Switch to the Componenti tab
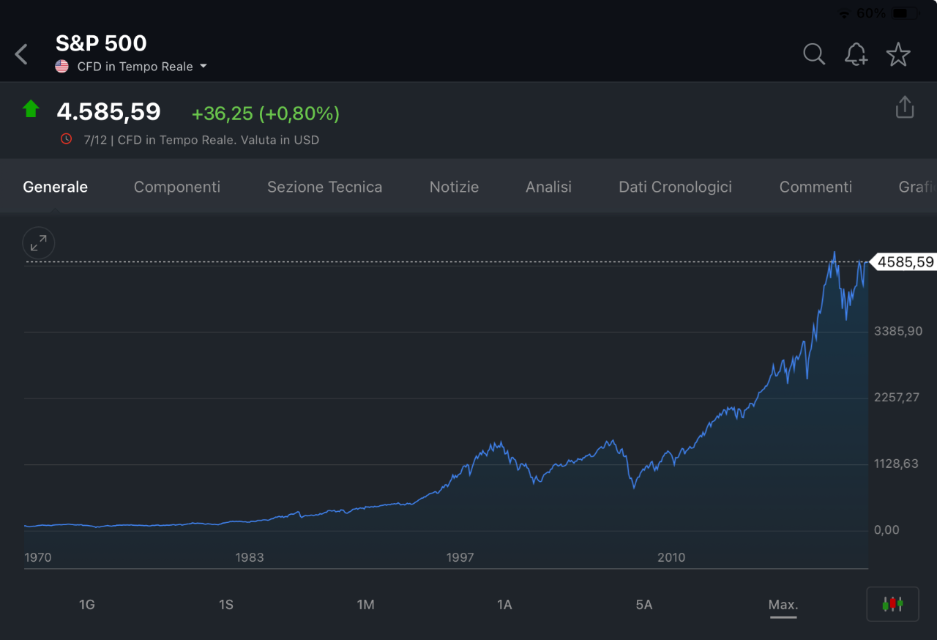The height and width of the screenshot is (640, 937). [x=177, y=187]
